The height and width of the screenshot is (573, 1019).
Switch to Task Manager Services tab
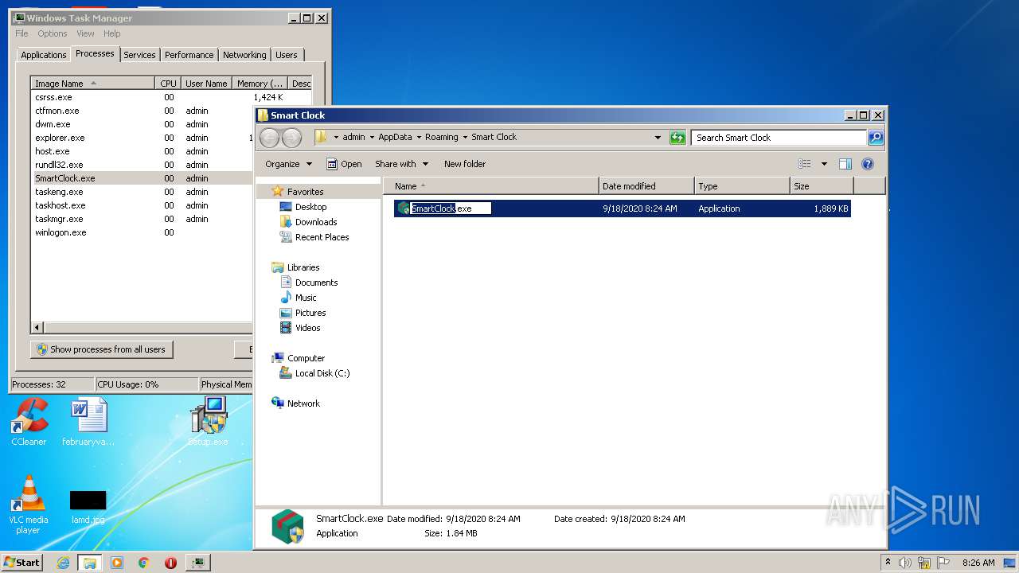pyautogui.click(x=139, y=55)
